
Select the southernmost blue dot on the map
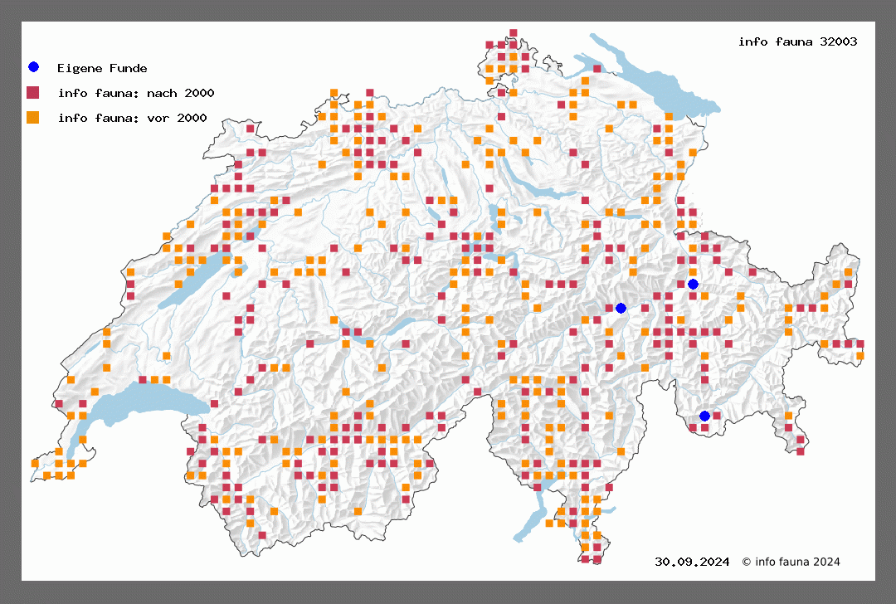click(704, 416)
